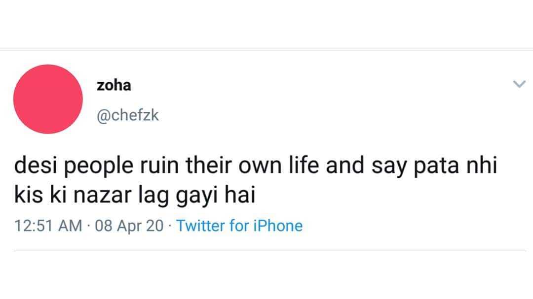Click the @chefzk handle
This screenshot has height=299, width=533.
point(128,116)
